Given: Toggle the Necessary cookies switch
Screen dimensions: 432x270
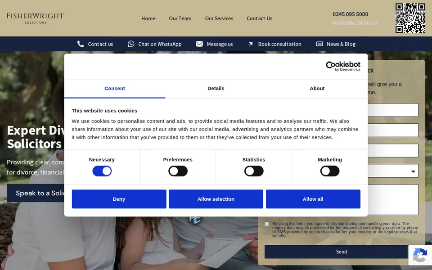Looking at the screenshot, I should [x=102, y=171].
